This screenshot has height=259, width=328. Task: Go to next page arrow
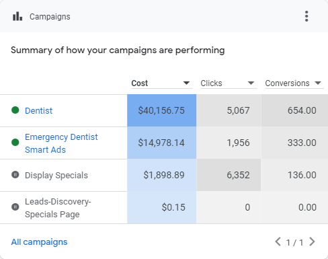(312, 242)
